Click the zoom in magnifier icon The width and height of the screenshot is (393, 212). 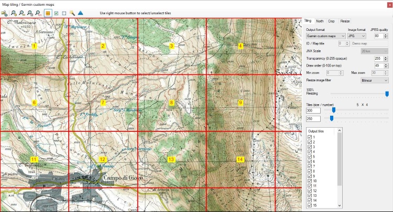click(14, 13)
